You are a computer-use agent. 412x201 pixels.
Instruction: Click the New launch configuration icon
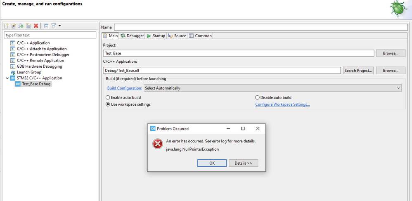[x=6, y=26]
